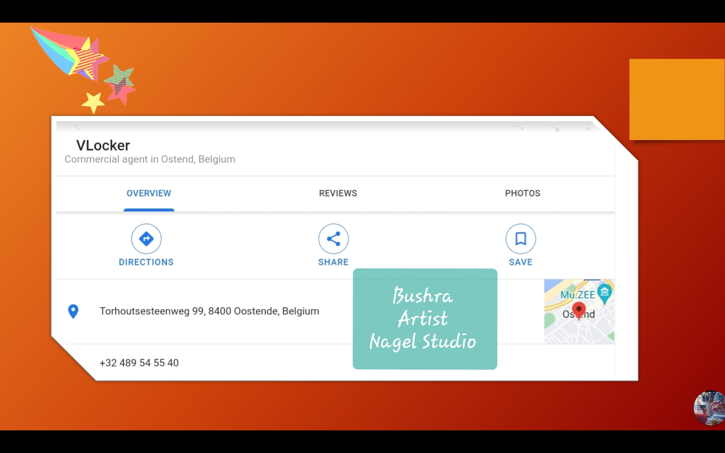The height and width of the screenshot is (453, 725).
Task: Open the Photos tab
Action: [522, 193]
